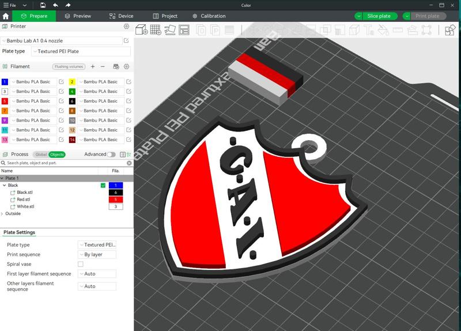Open filament settings gear icon
The height and width of the screenshot is (331, 461).
(126, 66)
